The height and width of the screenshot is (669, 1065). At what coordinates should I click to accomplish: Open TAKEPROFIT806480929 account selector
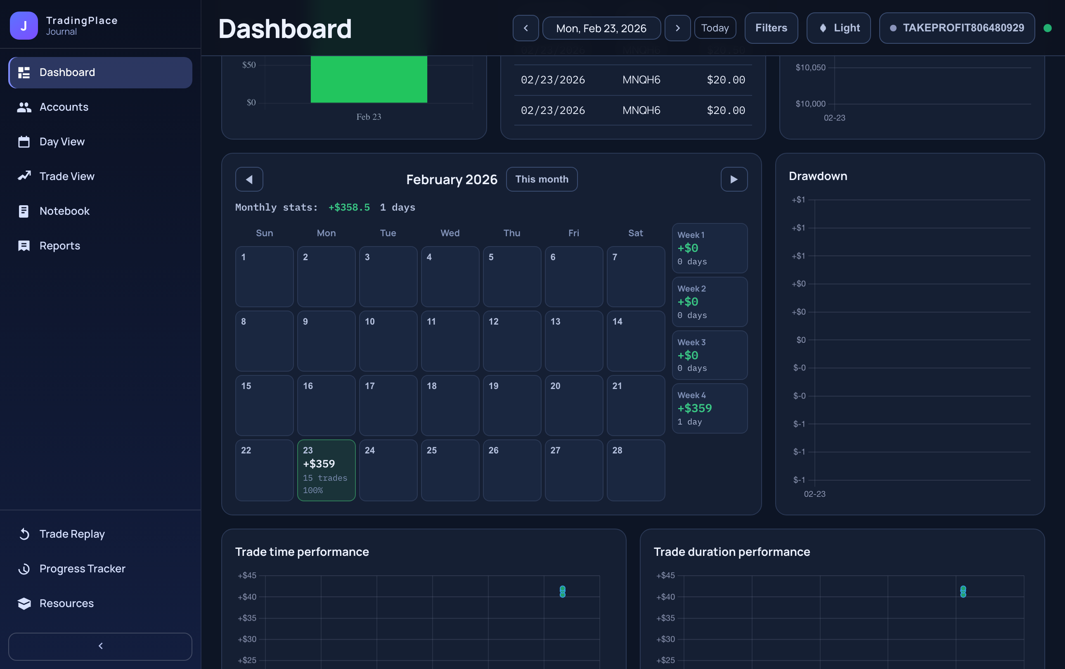point(957,28)
